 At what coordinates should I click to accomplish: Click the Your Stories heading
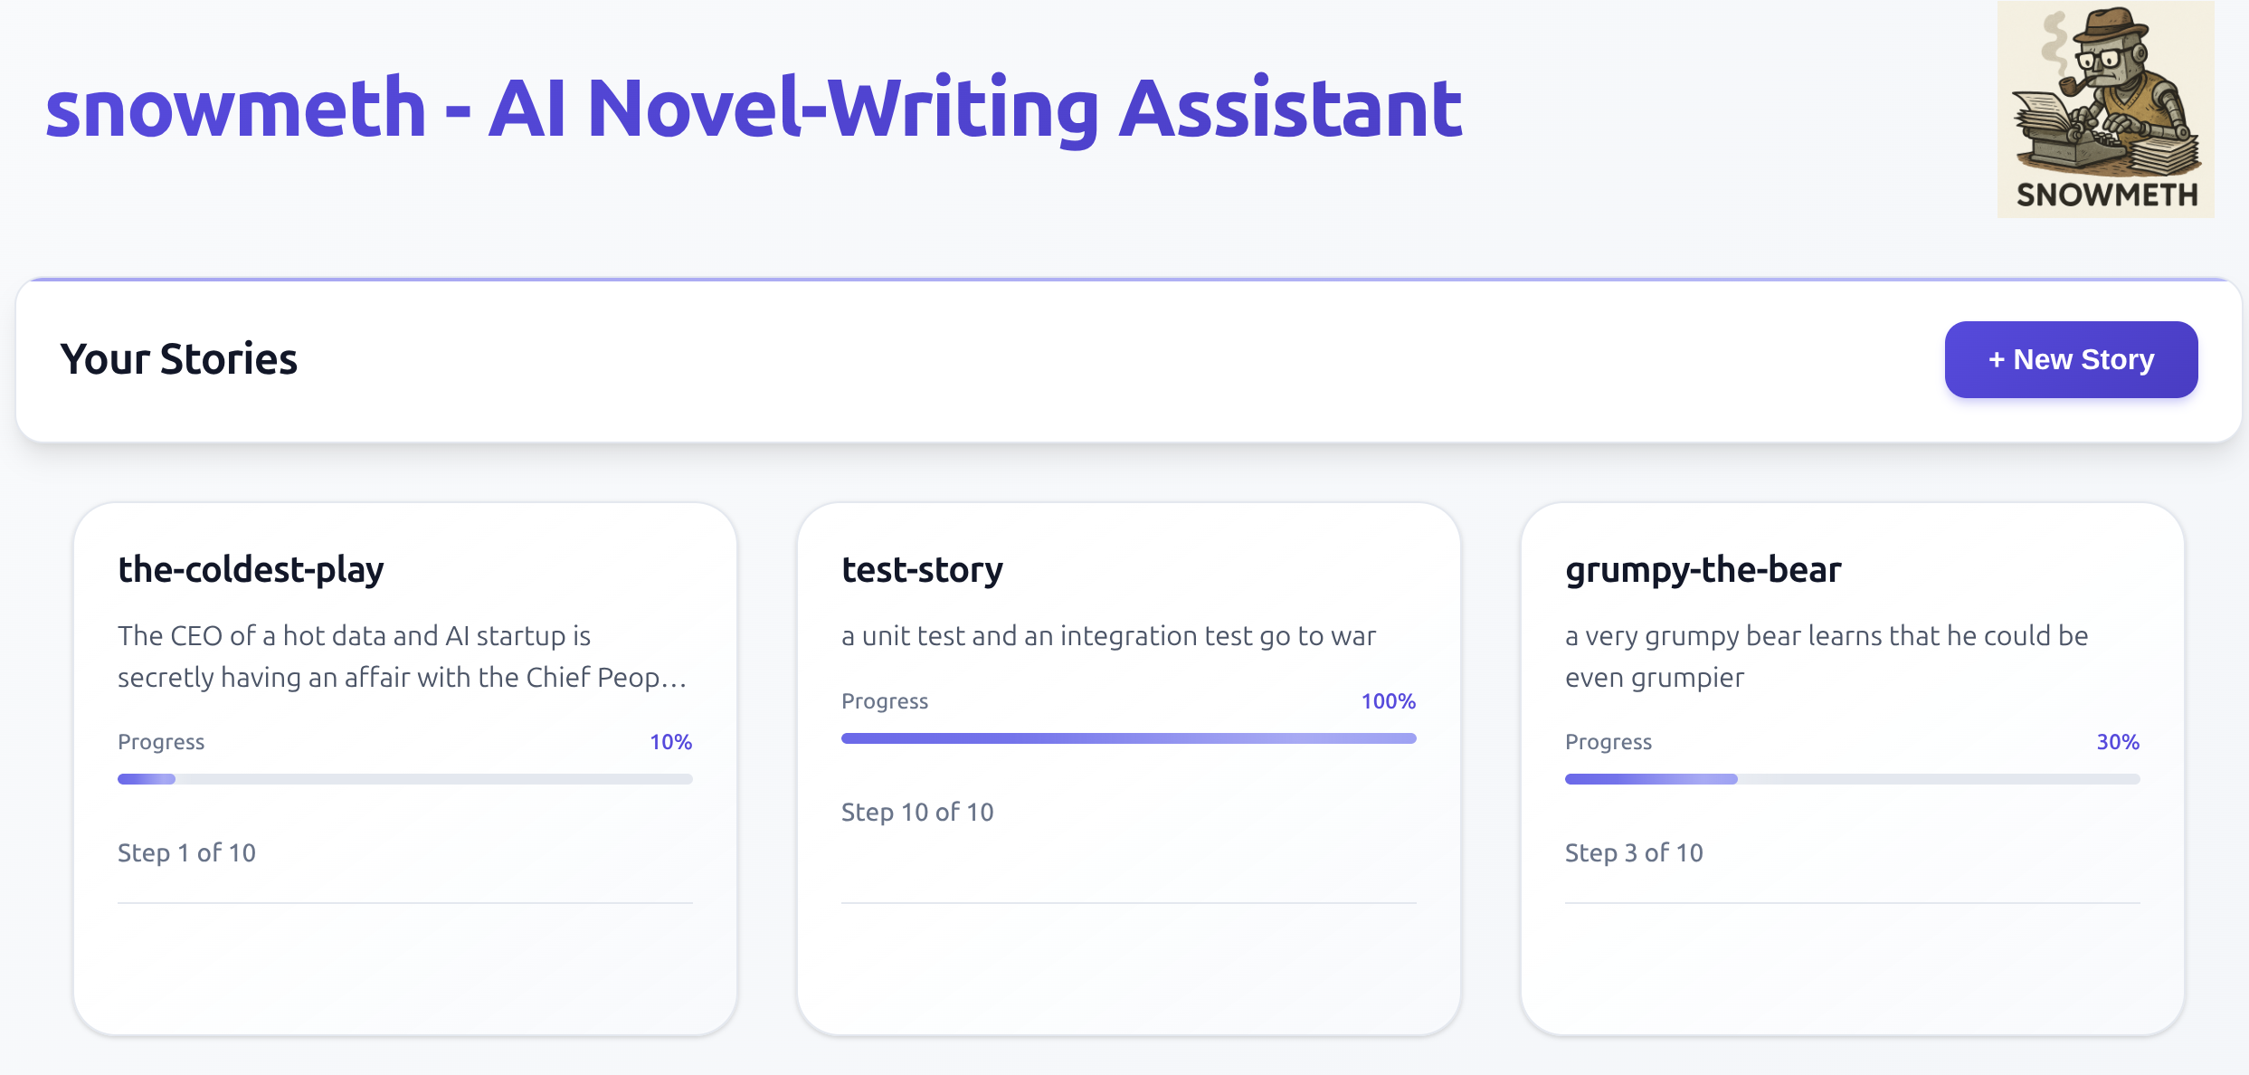point(179,359)
